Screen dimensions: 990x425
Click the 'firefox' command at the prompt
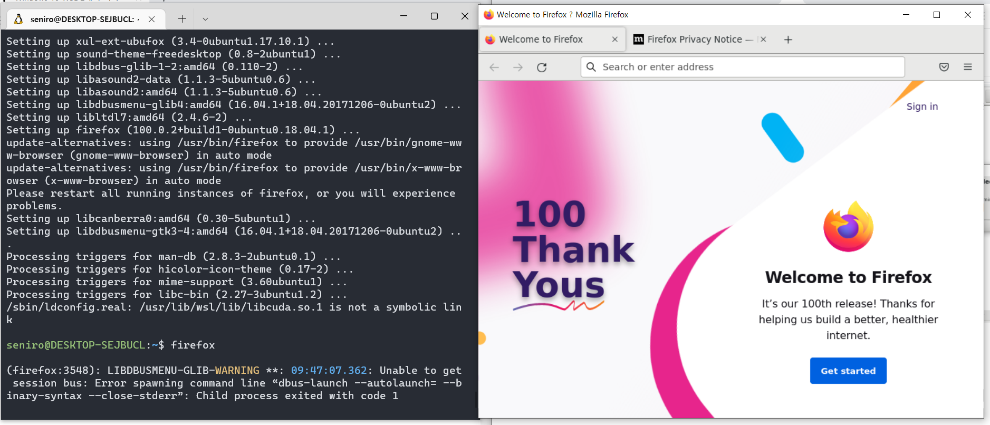(193, 345)
